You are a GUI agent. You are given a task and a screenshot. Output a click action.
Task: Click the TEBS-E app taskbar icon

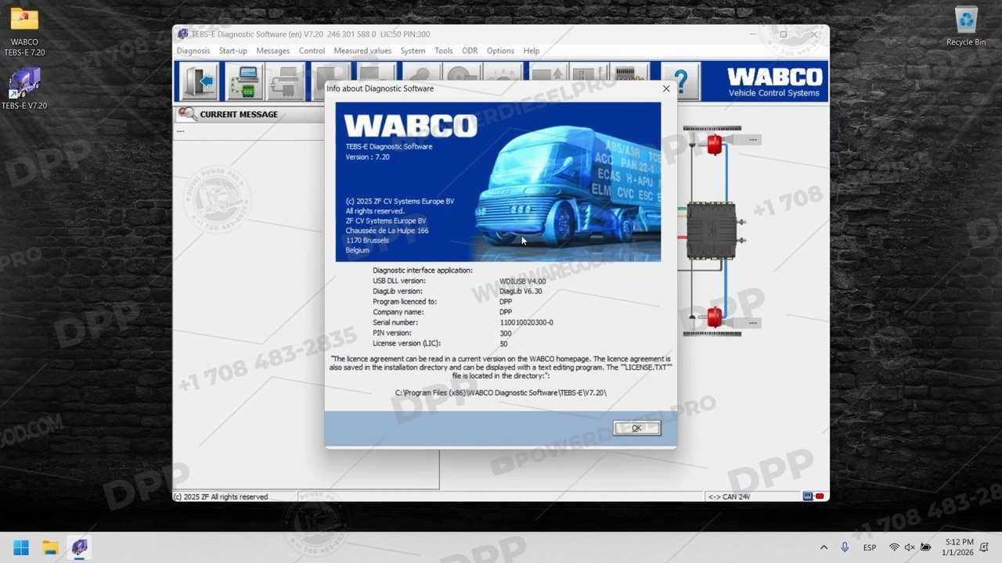pyautogui.click(x=79, y=547)
